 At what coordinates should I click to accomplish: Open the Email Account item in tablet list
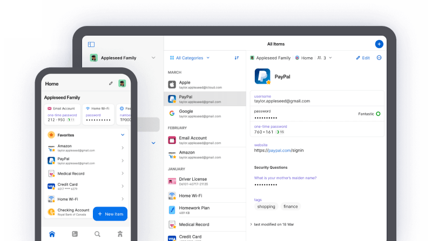205,140
